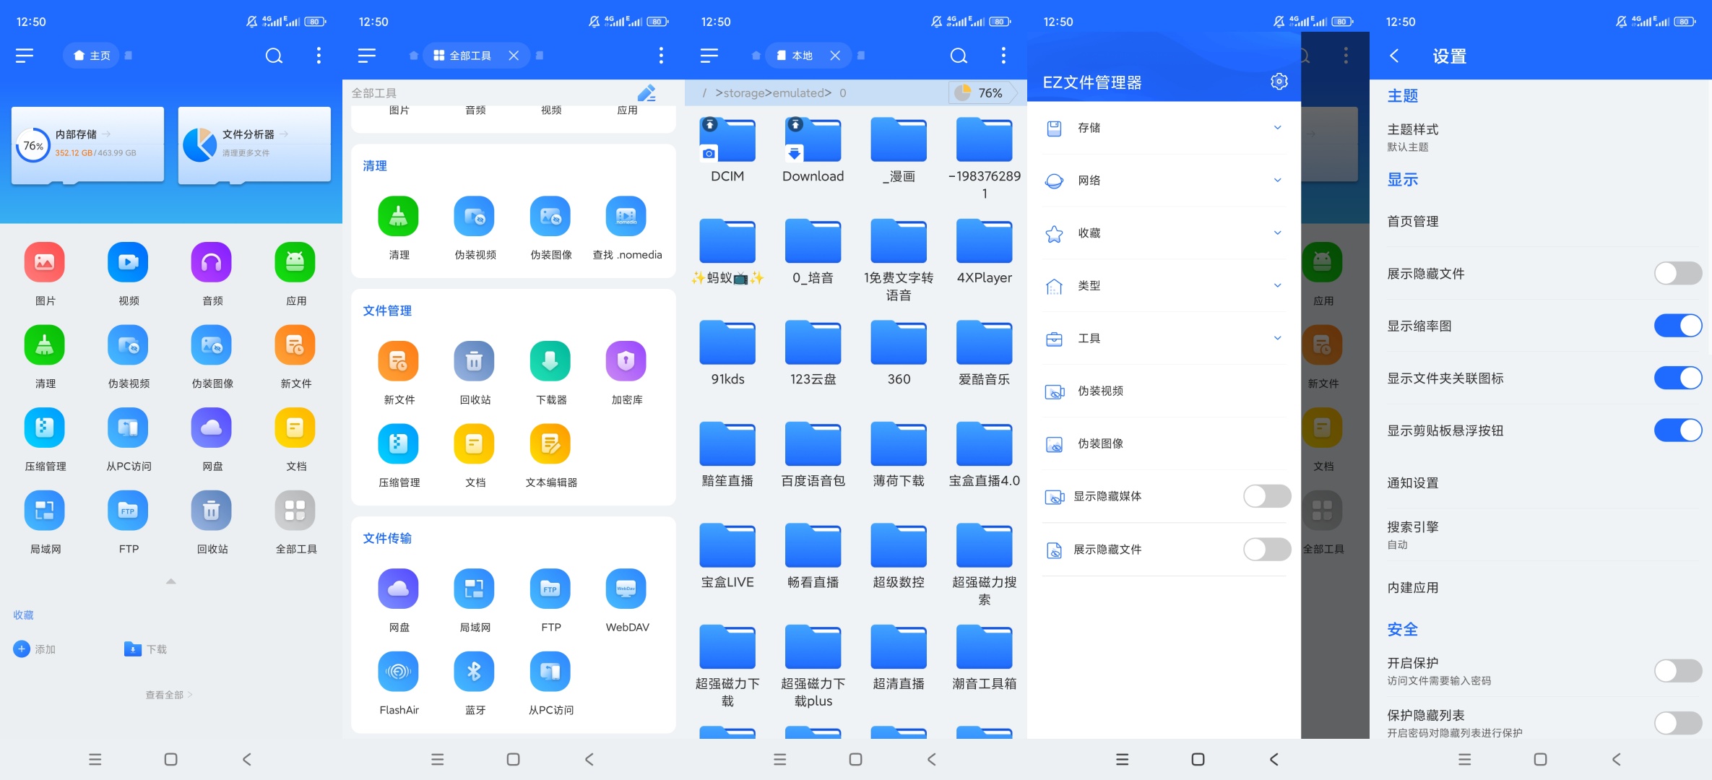The height and width of the screenshot is (780, 1712).
Task: Disable 显示缩率图 switch in settings
Action: coord(1678,326)
